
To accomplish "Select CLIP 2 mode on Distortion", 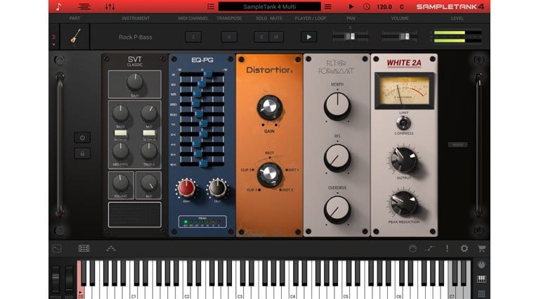I will [x=248, y=170].
